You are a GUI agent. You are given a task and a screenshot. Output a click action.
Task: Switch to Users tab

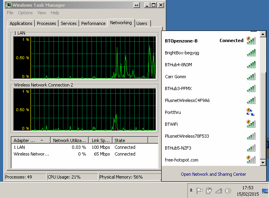(x=142, y=23)
